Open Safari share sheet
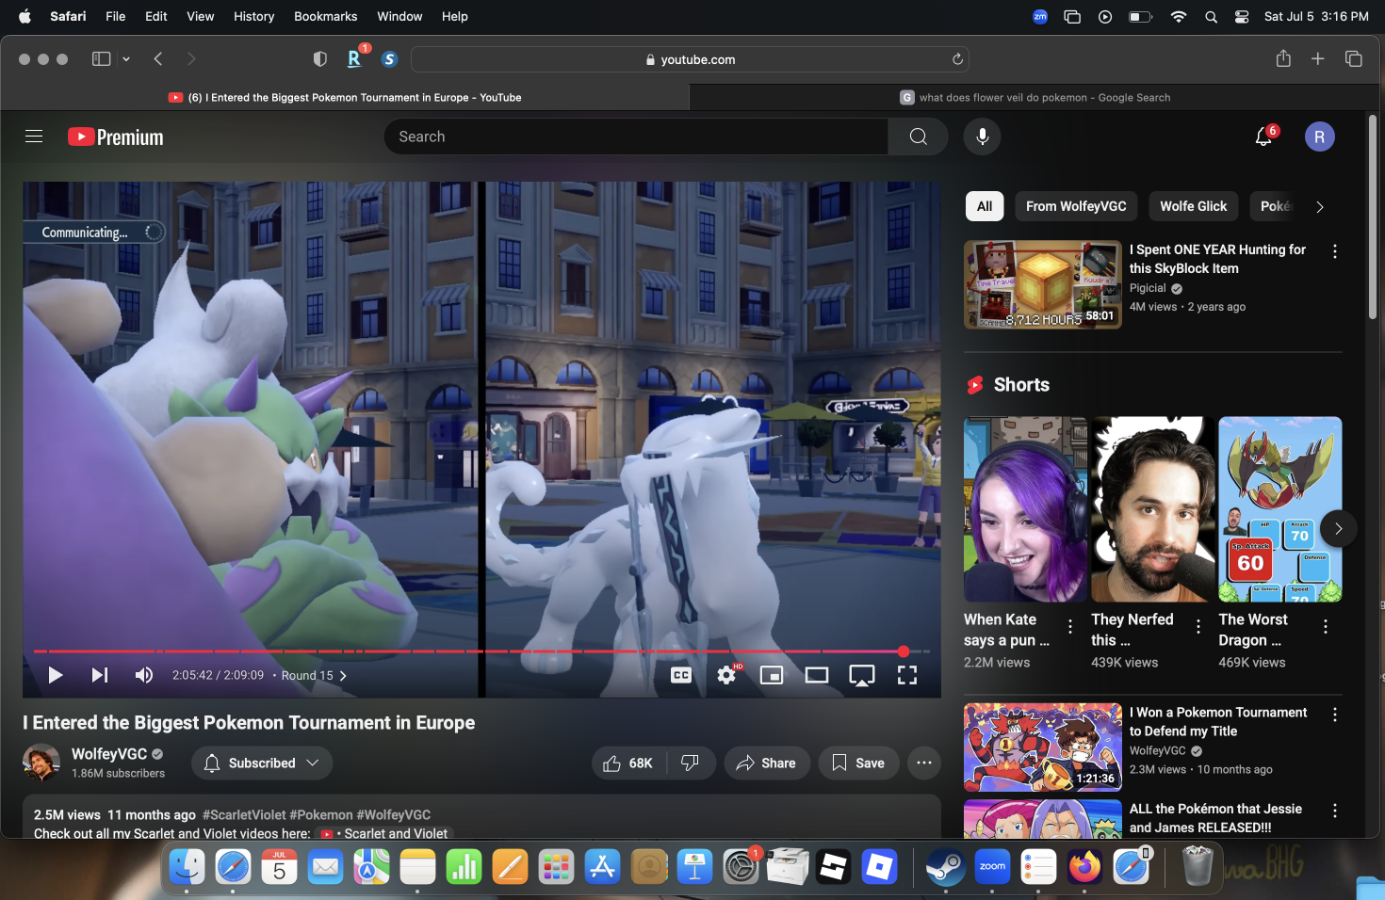This screenshot has height=900, width=1385. pos(1283,58)
